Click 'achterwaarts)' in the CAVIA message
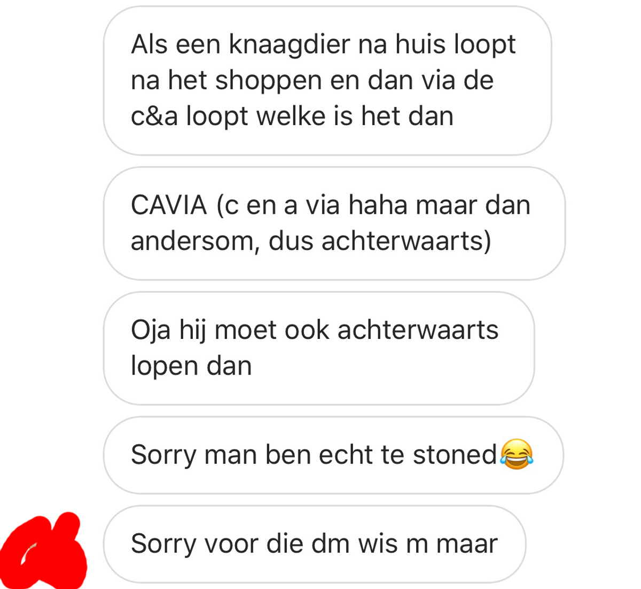 click(x=406, y=241)
